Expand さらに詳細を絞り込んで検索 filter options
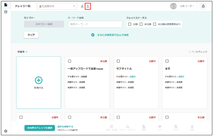213x136 pixels. pyautogui.click(x=110, y=35)
